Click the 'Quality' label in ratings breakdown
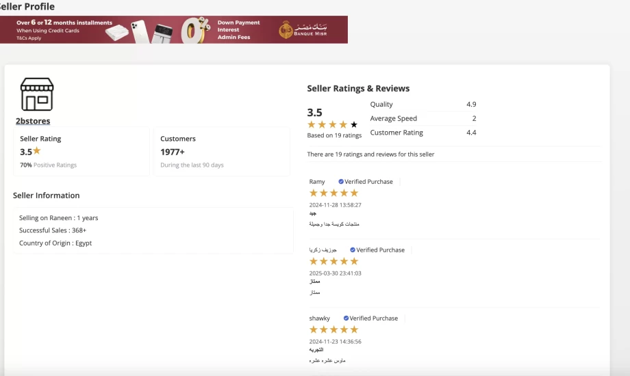The height and width of the screenshot is (376, 630). coord(381,105)
